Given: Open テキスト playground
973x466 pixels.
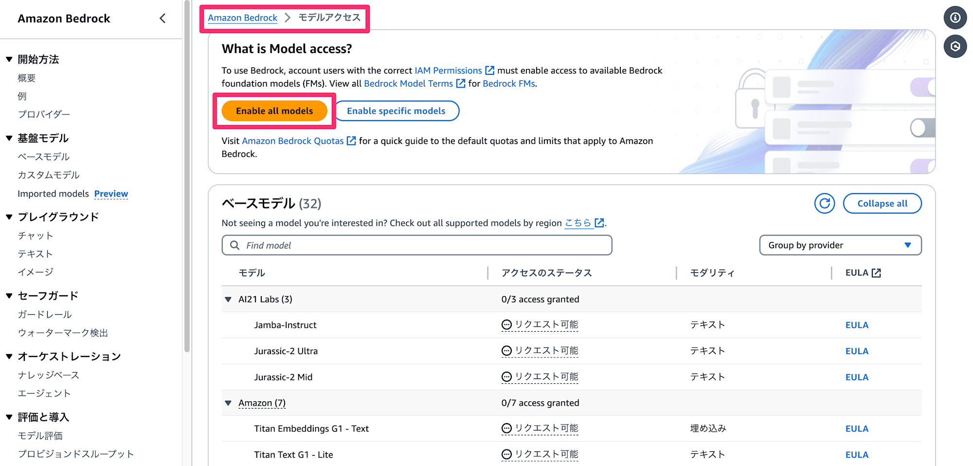Looking at the screenshot, I should tap(35, 254).
